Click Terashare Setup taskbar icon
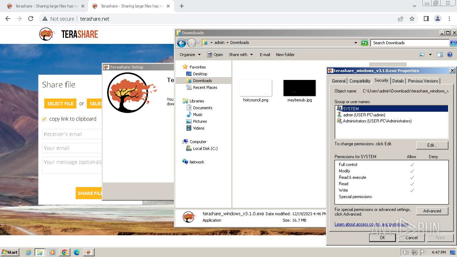The height and width of the screenshot is (257, 457). click(89, 252)
